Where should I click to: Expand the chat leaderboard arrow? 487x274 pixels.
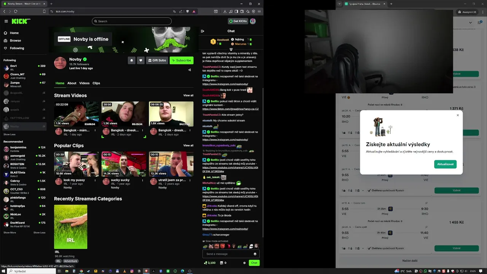point(231,49)
